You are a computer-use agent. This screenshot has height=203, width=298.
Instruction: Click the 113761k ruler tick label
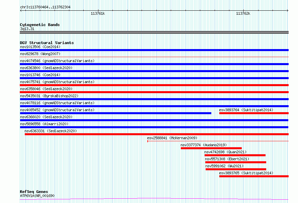[98, 13]
